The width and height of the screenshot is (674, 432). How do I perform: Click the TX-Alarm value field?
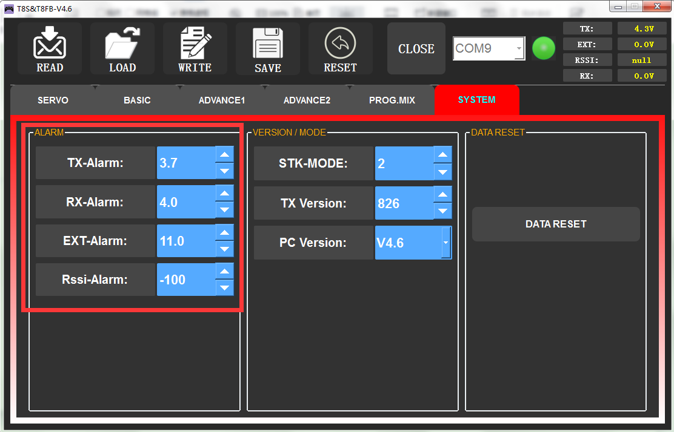click(x=185, y=163)
